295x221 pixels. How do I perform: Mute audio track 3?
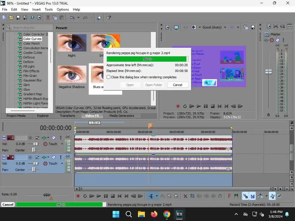coord(54,138)
